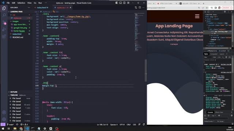Open the Source Control view

point(4,23)
